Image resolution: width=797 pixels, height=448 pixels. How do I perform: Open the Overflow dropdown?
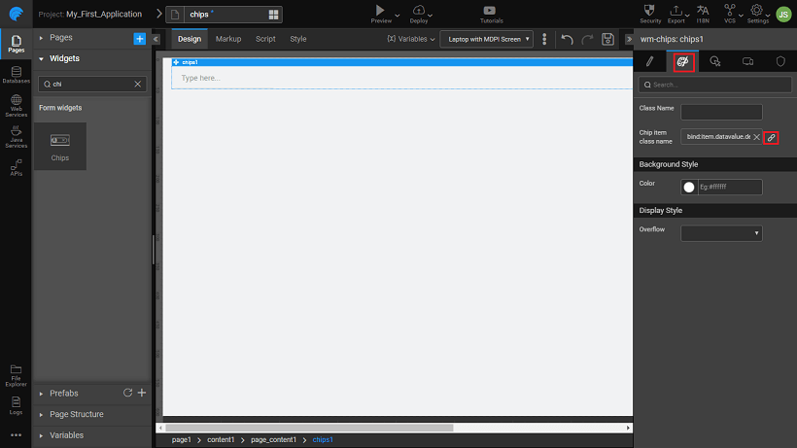coord(721,233)
